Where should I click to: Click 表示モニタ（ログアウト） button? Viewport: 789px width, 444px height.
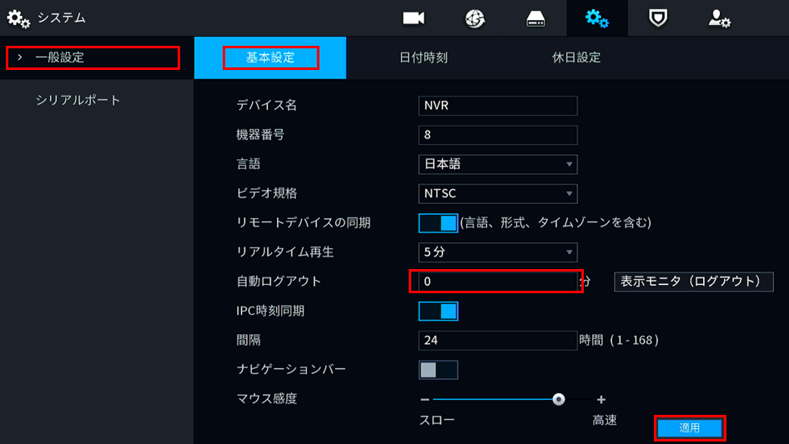point(693,282)
